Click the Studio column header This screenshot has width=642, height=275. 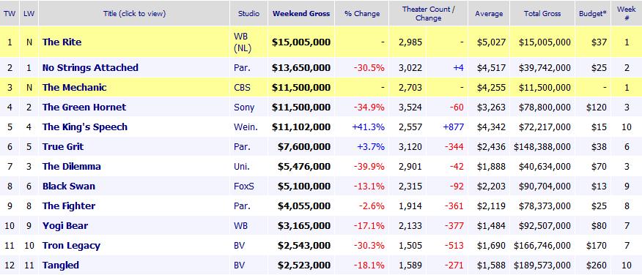248,13
